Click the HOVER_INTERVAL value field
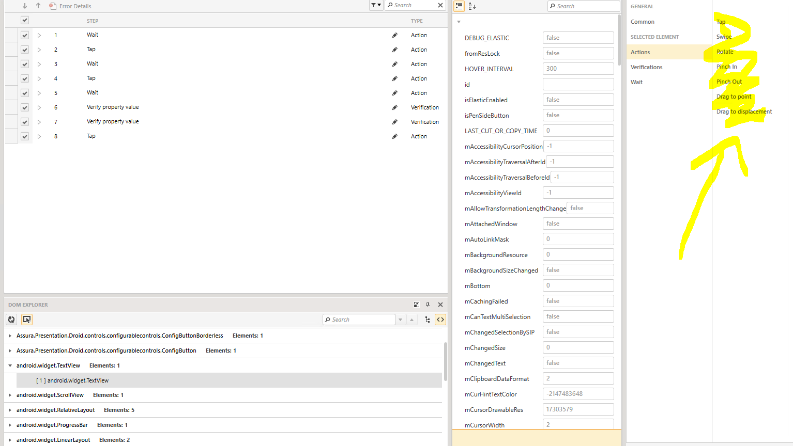 click(578, 69)
